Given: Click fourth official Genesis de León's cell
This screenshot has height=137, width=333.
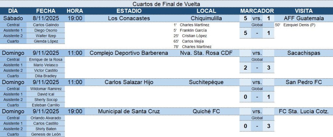Looking at the screenshot, I should pos(45,134).
